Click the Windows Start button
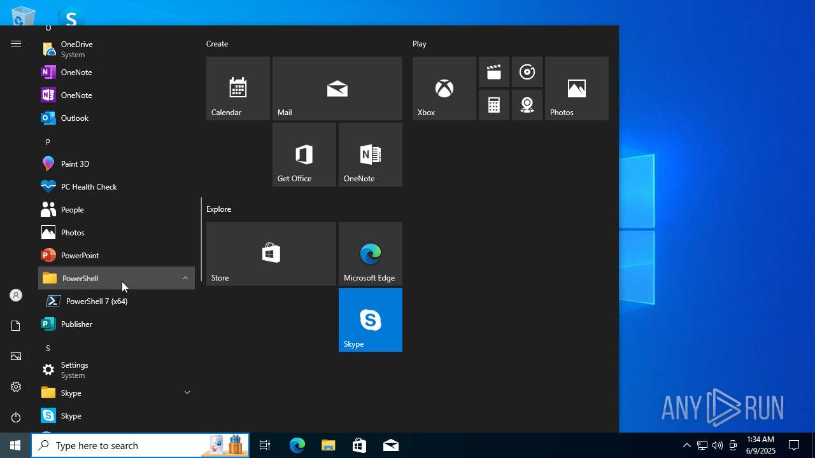The height and width of the screenshot is (458, 815). 15,445
